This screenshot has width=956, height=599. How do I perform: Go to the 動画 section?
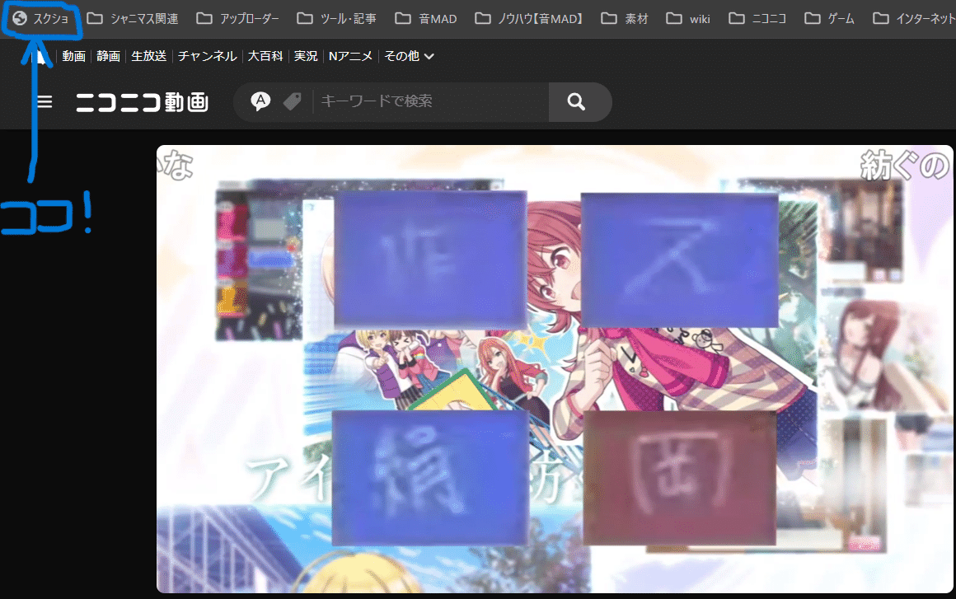(74, 56)
